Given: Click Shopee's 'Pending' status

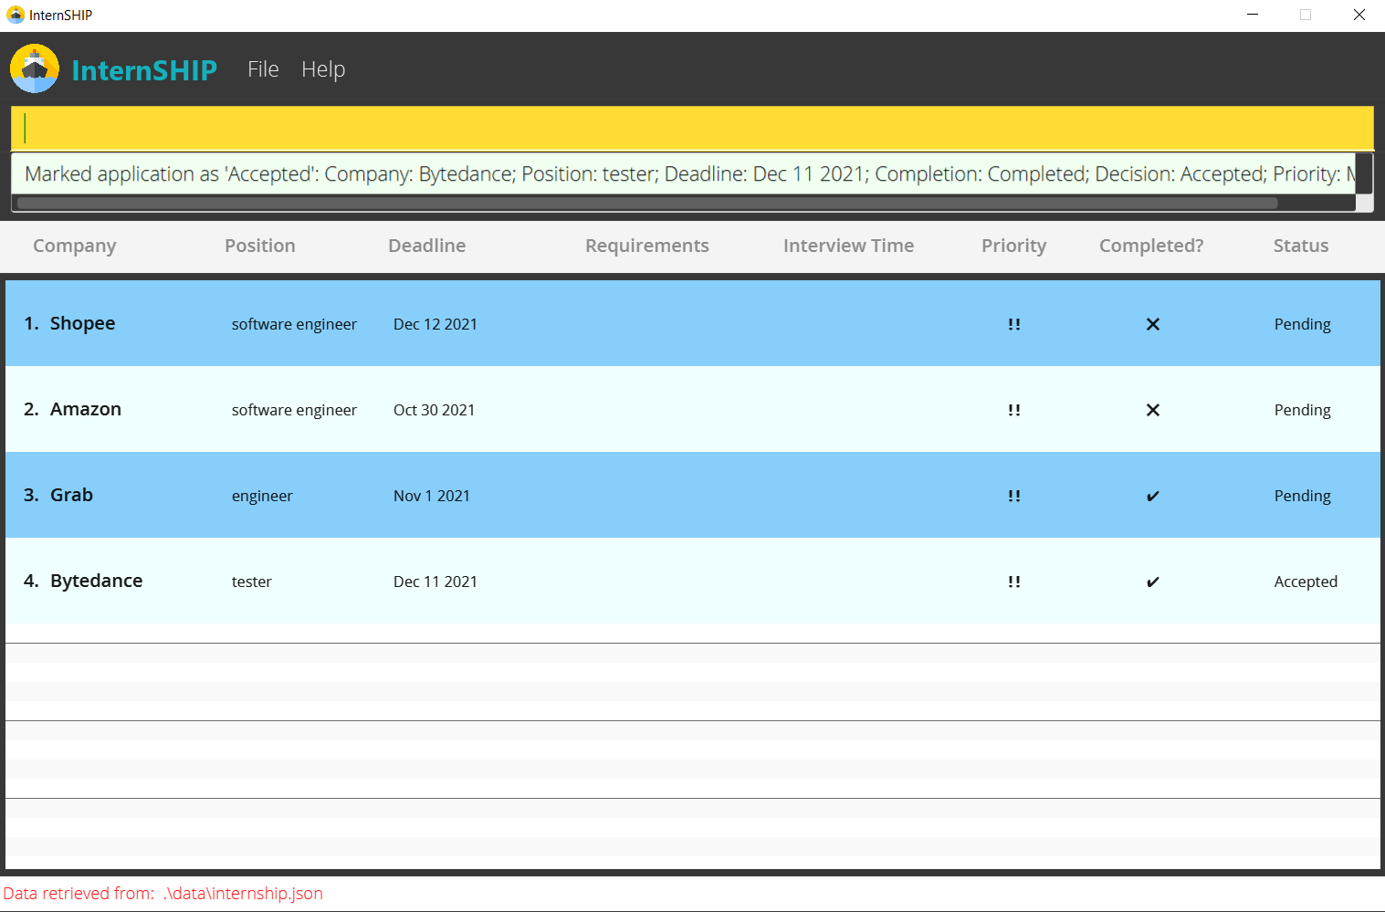Looking at the screenshot, I should tap(1303, 324).
